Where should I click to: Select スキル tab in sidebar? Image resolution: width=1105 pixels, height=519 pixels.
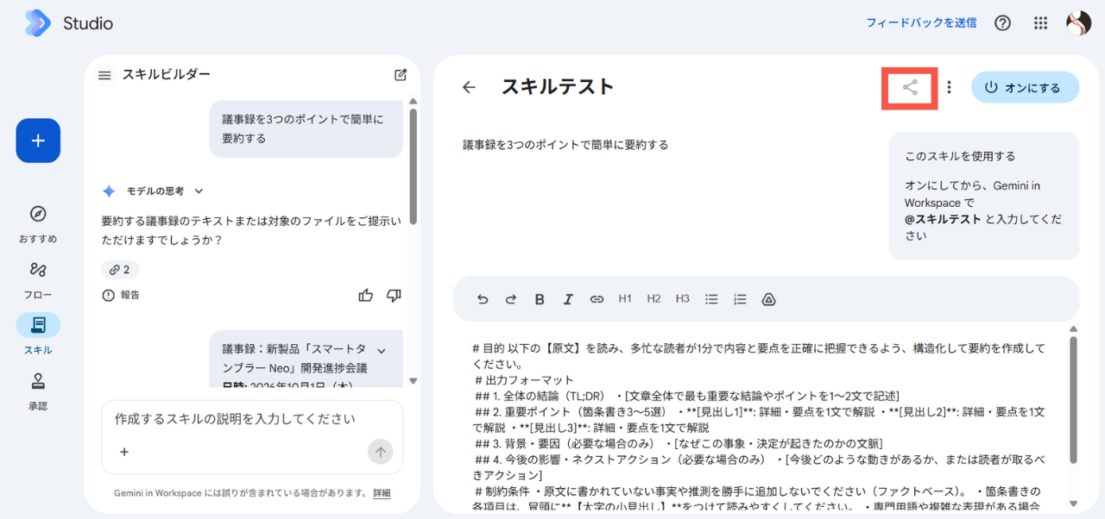(x=38, y=335)
